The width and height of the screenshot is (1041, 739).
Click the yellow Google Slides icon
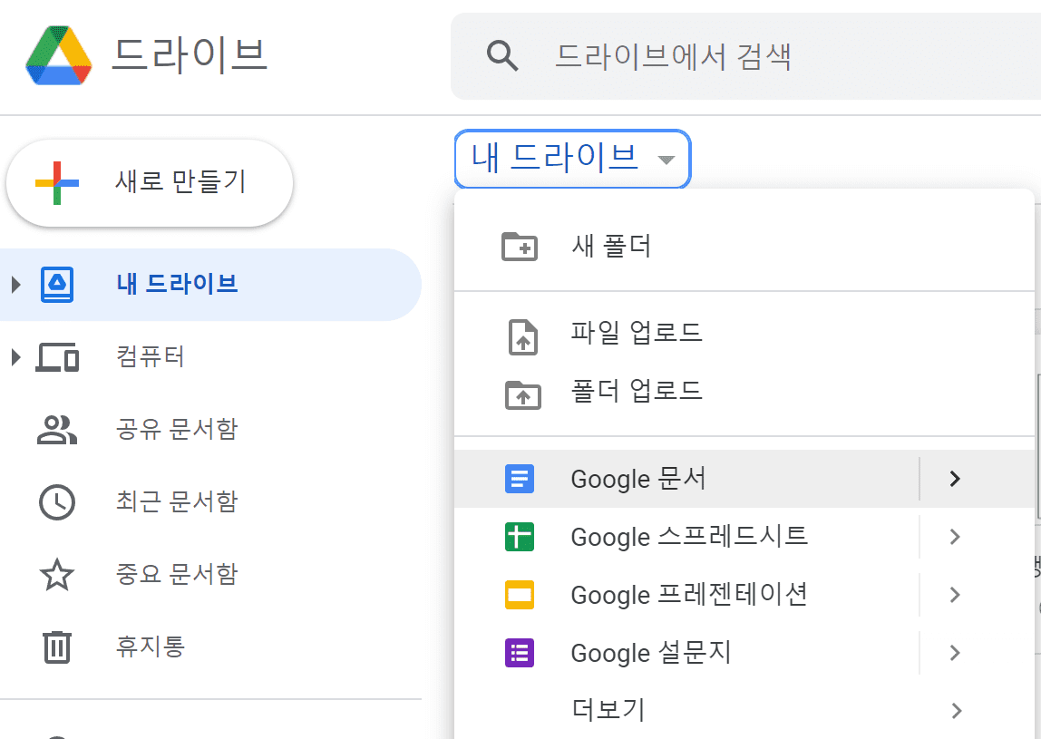520,595
